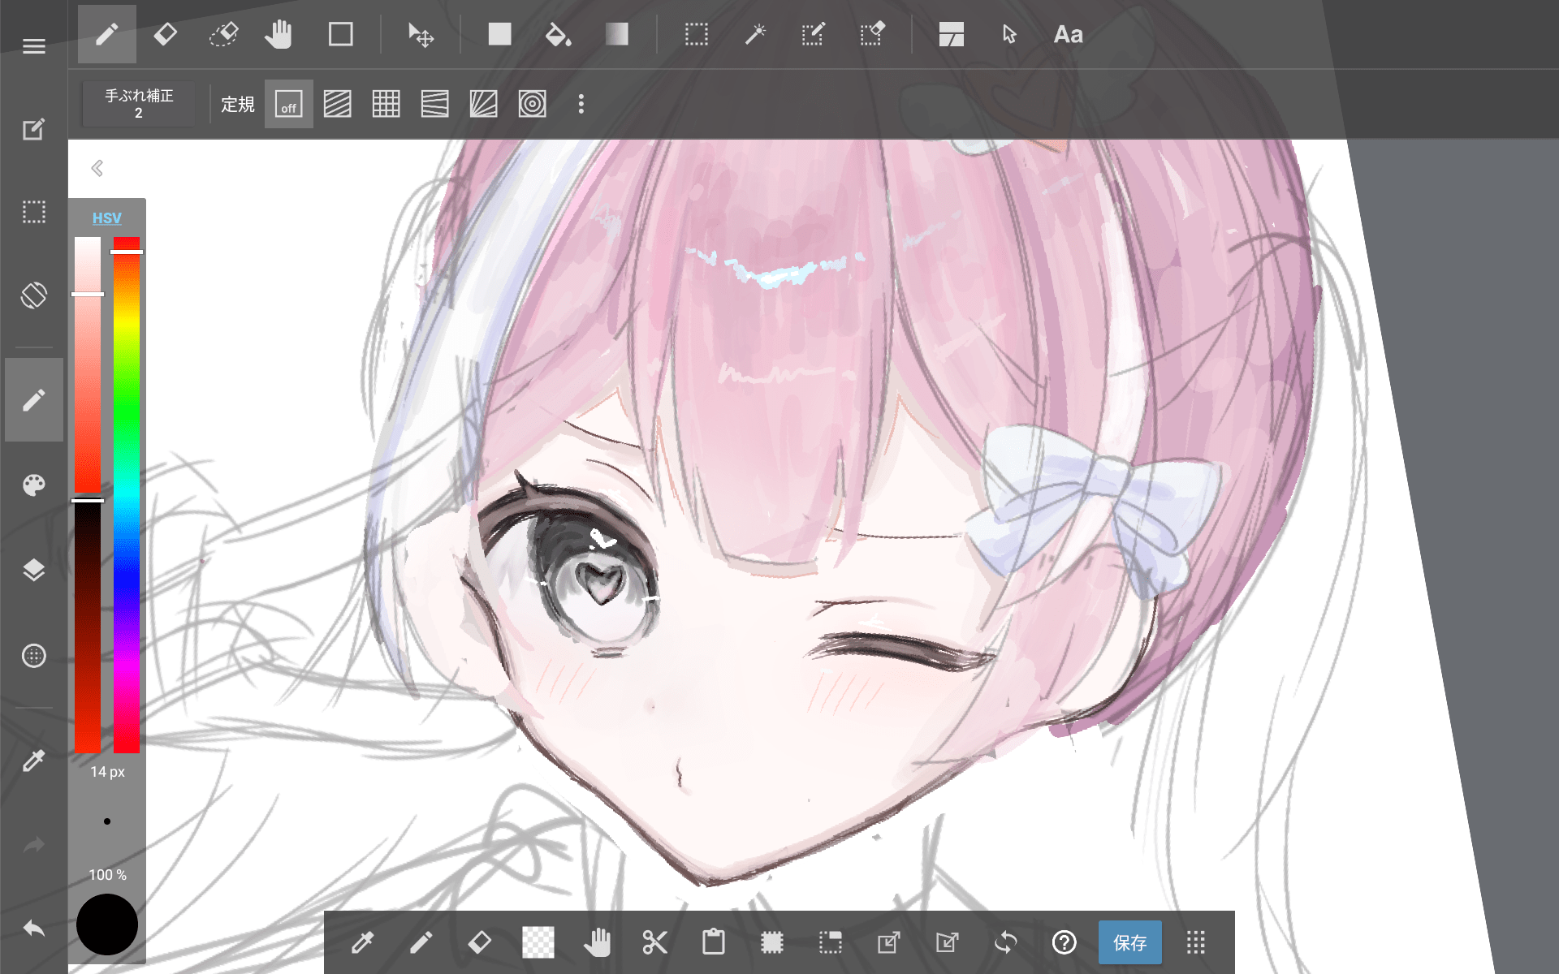Open the Layers panel from sidebar
Viewport: 1559px width, 974px height.
34,571
